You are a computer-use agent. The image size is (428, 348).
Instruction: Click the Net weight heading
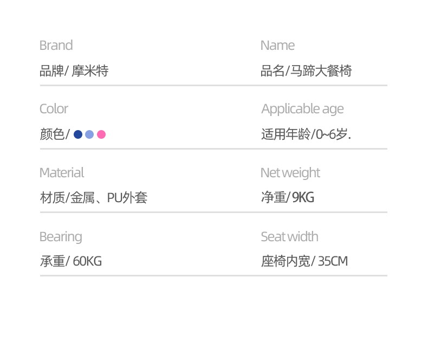(x=290, y=173)
